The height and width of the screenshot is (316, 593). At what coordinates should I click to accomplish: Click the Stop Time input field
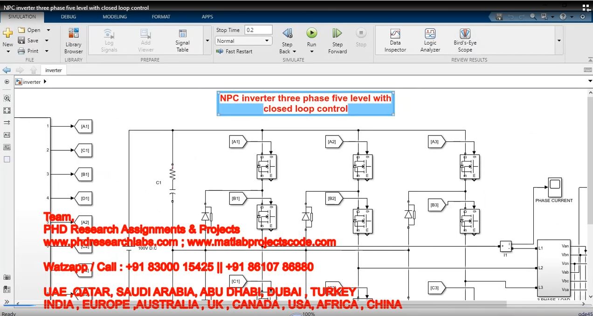(x=258, y=30)
